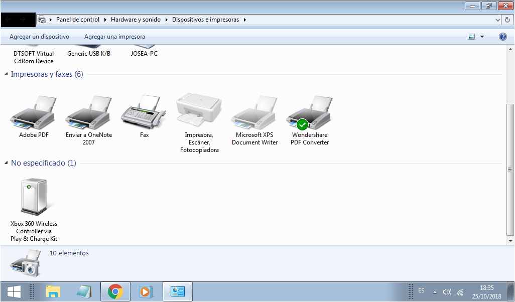The height and width of the screenshot is (302, 515).
Task: Click the JOSEA-PC device label
Action: (144, 54)
